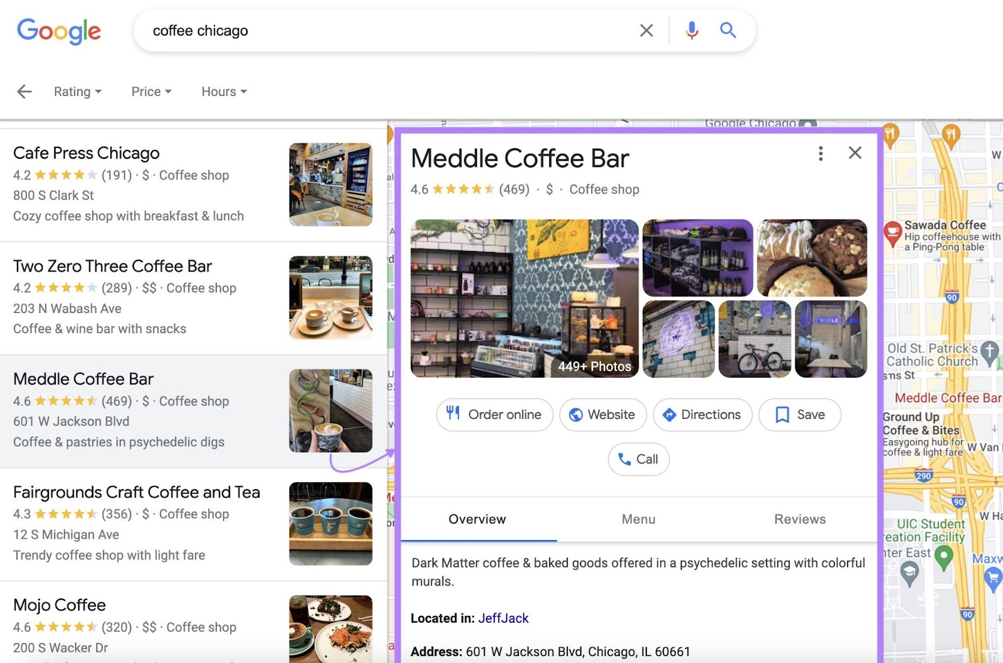Open the three-dot menu on Meddle Coffee Bar
This screenshot has width=1003, height=663.
point(820,153)
